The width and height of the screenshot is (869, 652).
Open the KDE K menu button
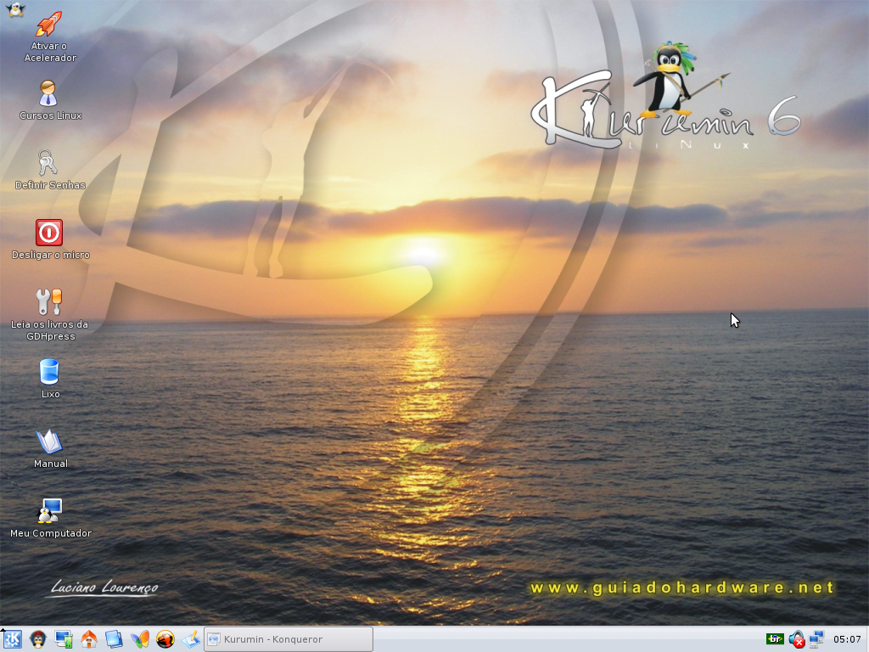coord(13,640)
